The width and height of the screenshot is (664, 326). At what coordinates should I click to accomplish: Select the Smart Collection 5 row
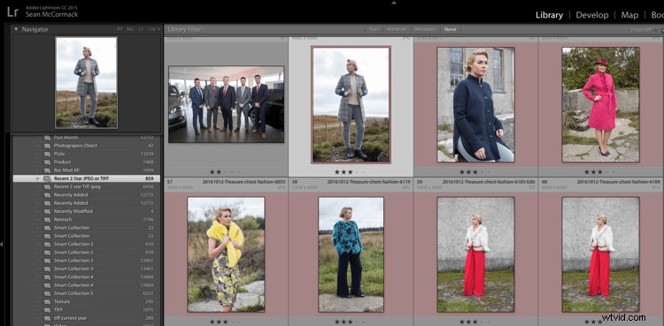(x=87, y=293)
